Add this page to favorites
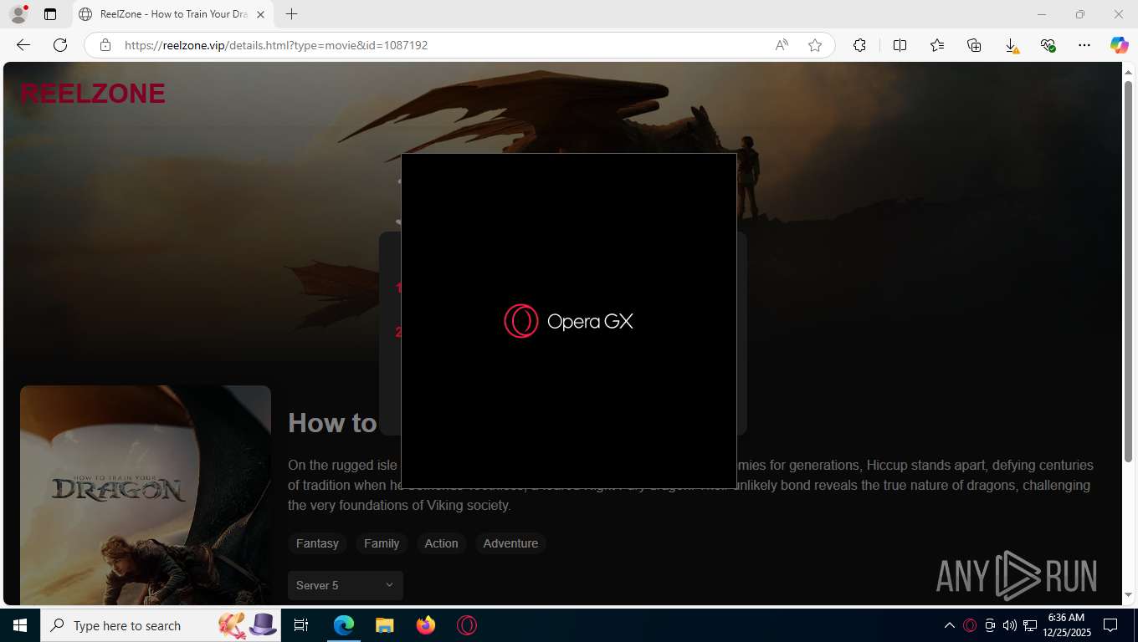 tap(815, 45)
